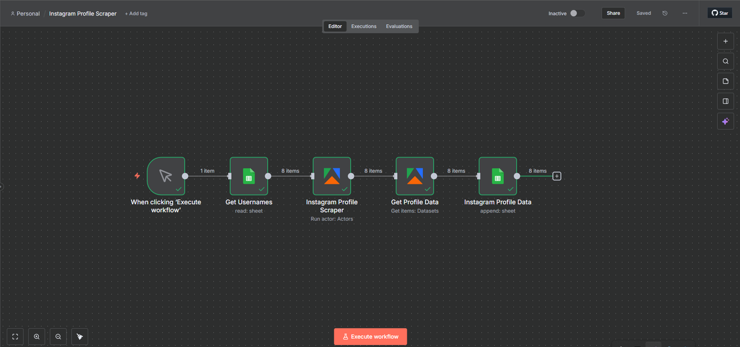
Task: Open workflow history clock icon
Action: click(665, 13)
